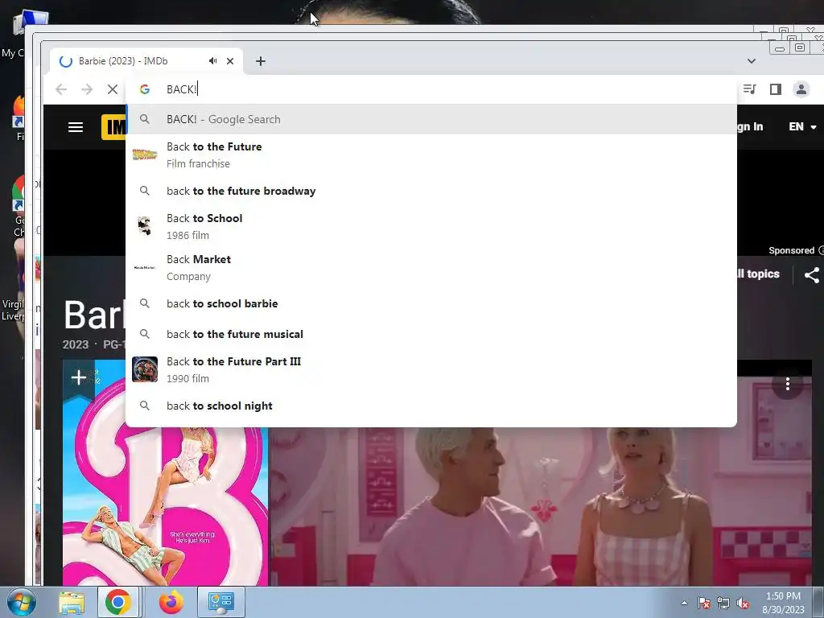Select the Back Market company suggestion

[x=431, y=267]
